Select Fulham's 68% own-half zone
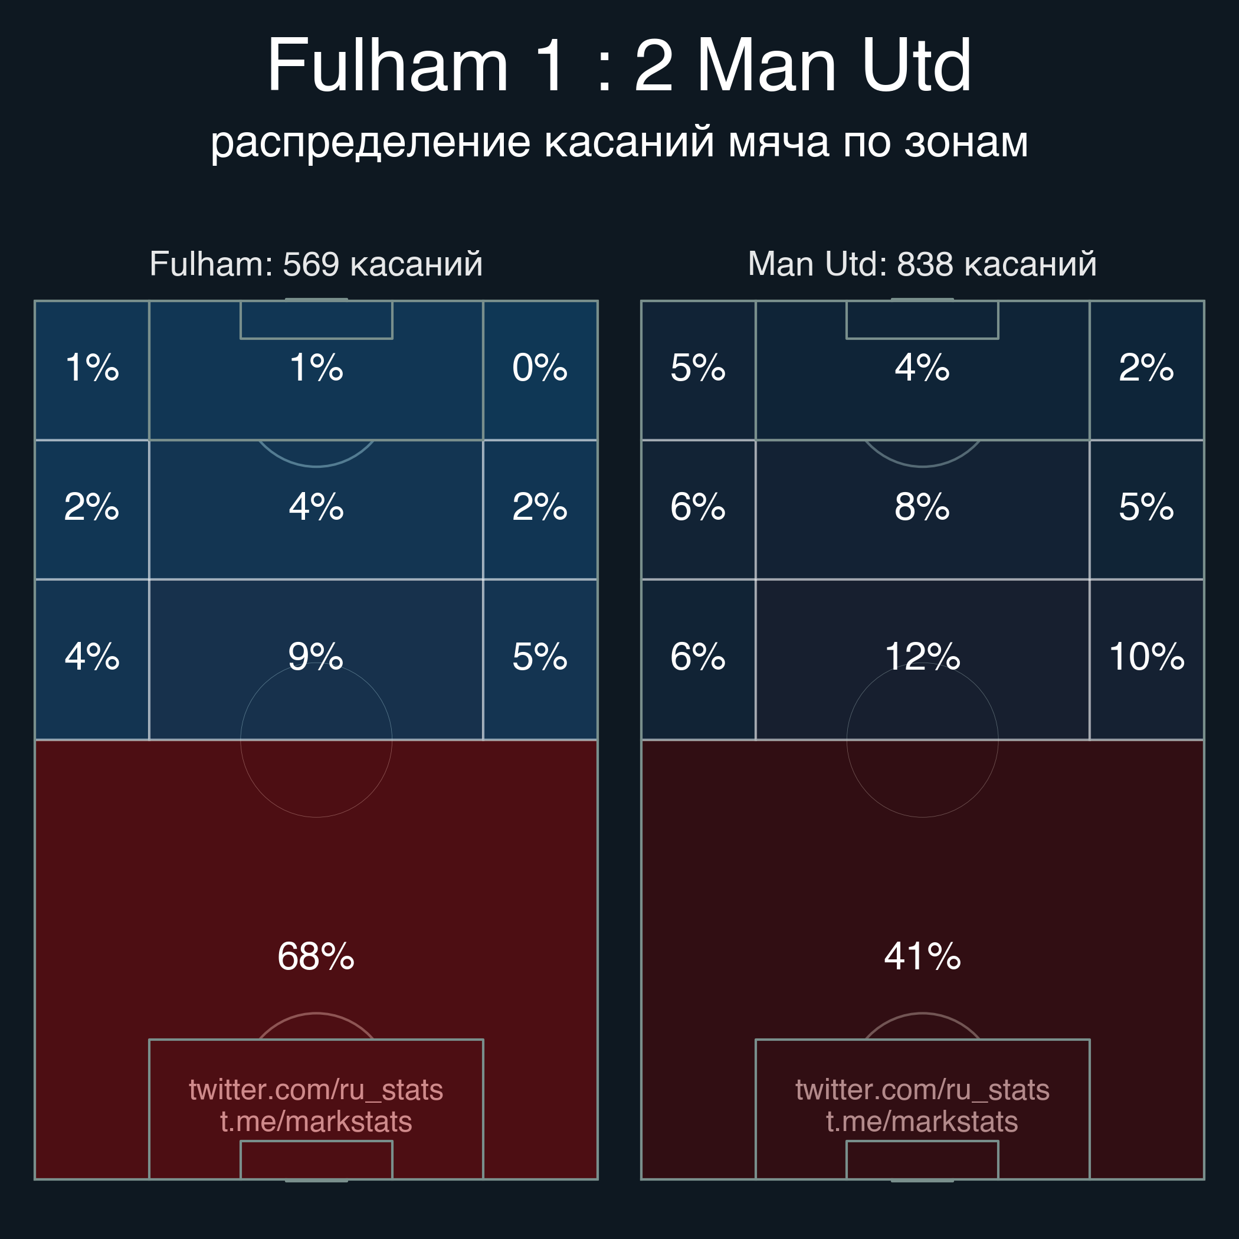Viewport: 1239px width, 1239px height. (316, 959)
